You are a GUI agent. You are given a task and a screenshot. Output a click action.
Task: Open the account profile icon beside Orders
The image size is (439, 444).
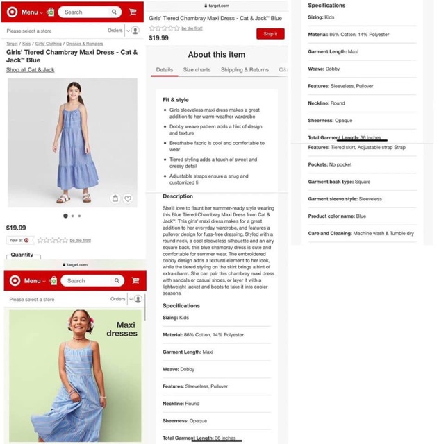(135, 31)
